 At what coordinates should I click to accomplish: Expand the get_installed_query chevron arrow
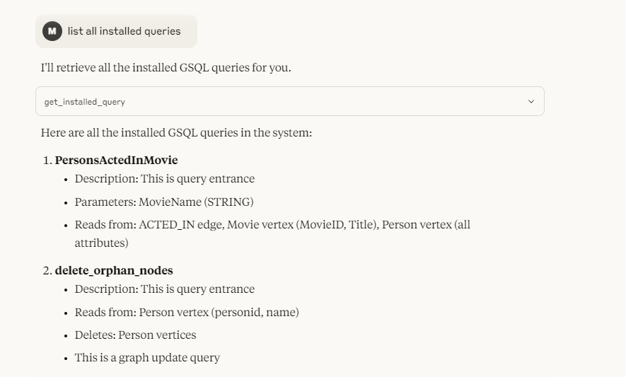coord(531,102)
